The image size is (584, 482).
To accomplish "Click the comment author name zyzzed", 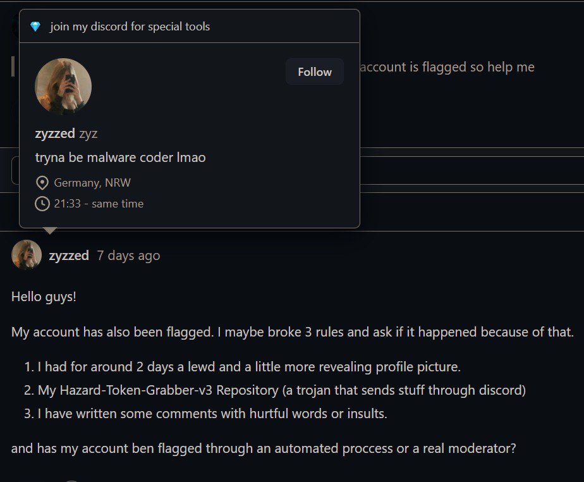I will pos(69,256).
